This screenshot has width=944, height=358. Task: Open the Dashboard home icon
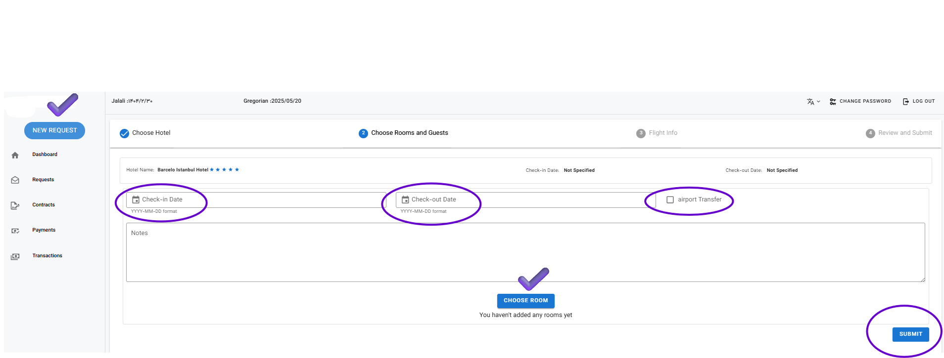[15, 155]
